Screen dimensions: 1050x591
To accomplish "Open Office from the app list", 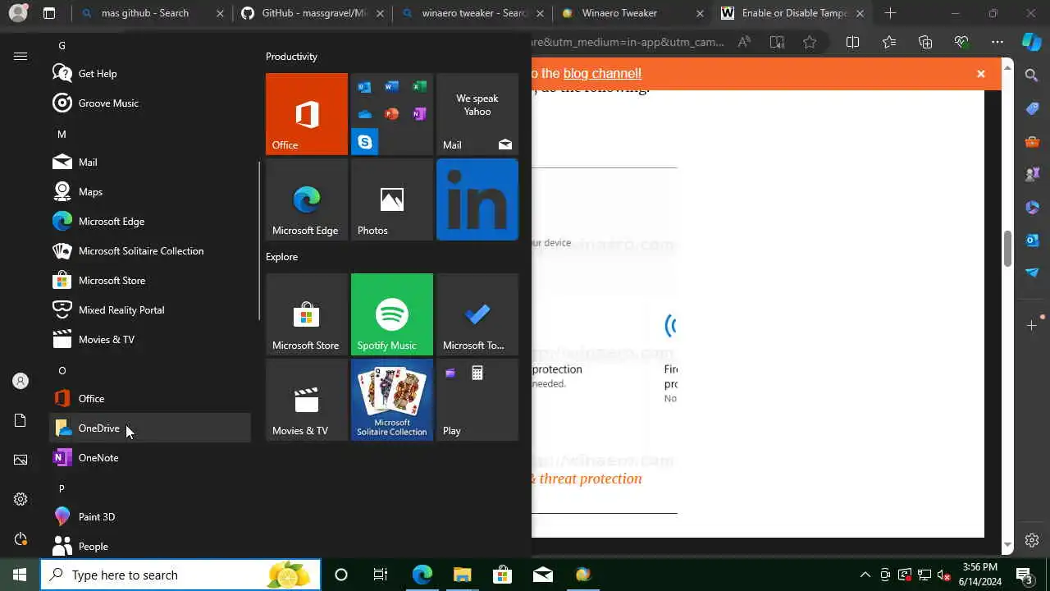I will pos(150,398).
